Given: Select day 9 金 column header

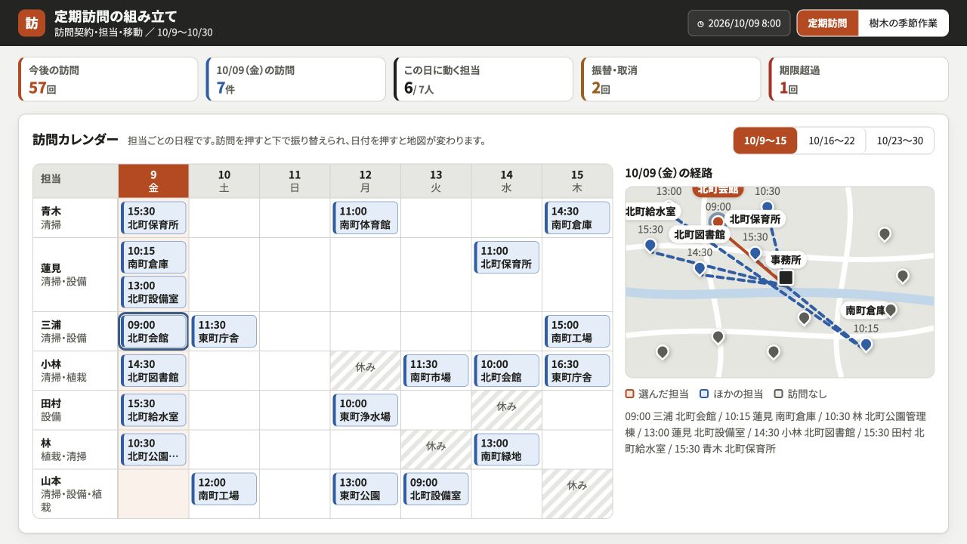Looking at the screenshot, I should pyautogui.click(x=153, y=181).
